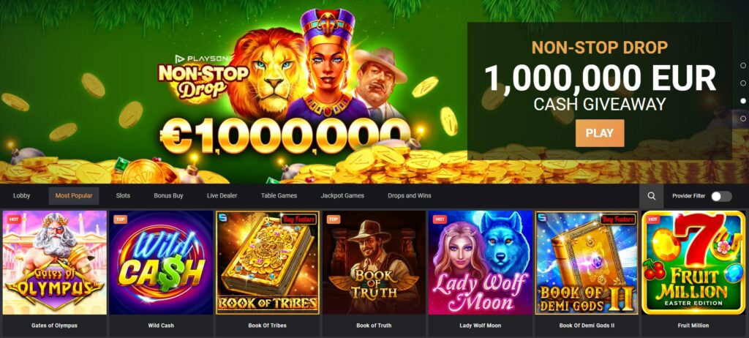Screen dimensions: 749x338
Task: Open the Jackpot Games tab
Action: [x=342, y=195]
